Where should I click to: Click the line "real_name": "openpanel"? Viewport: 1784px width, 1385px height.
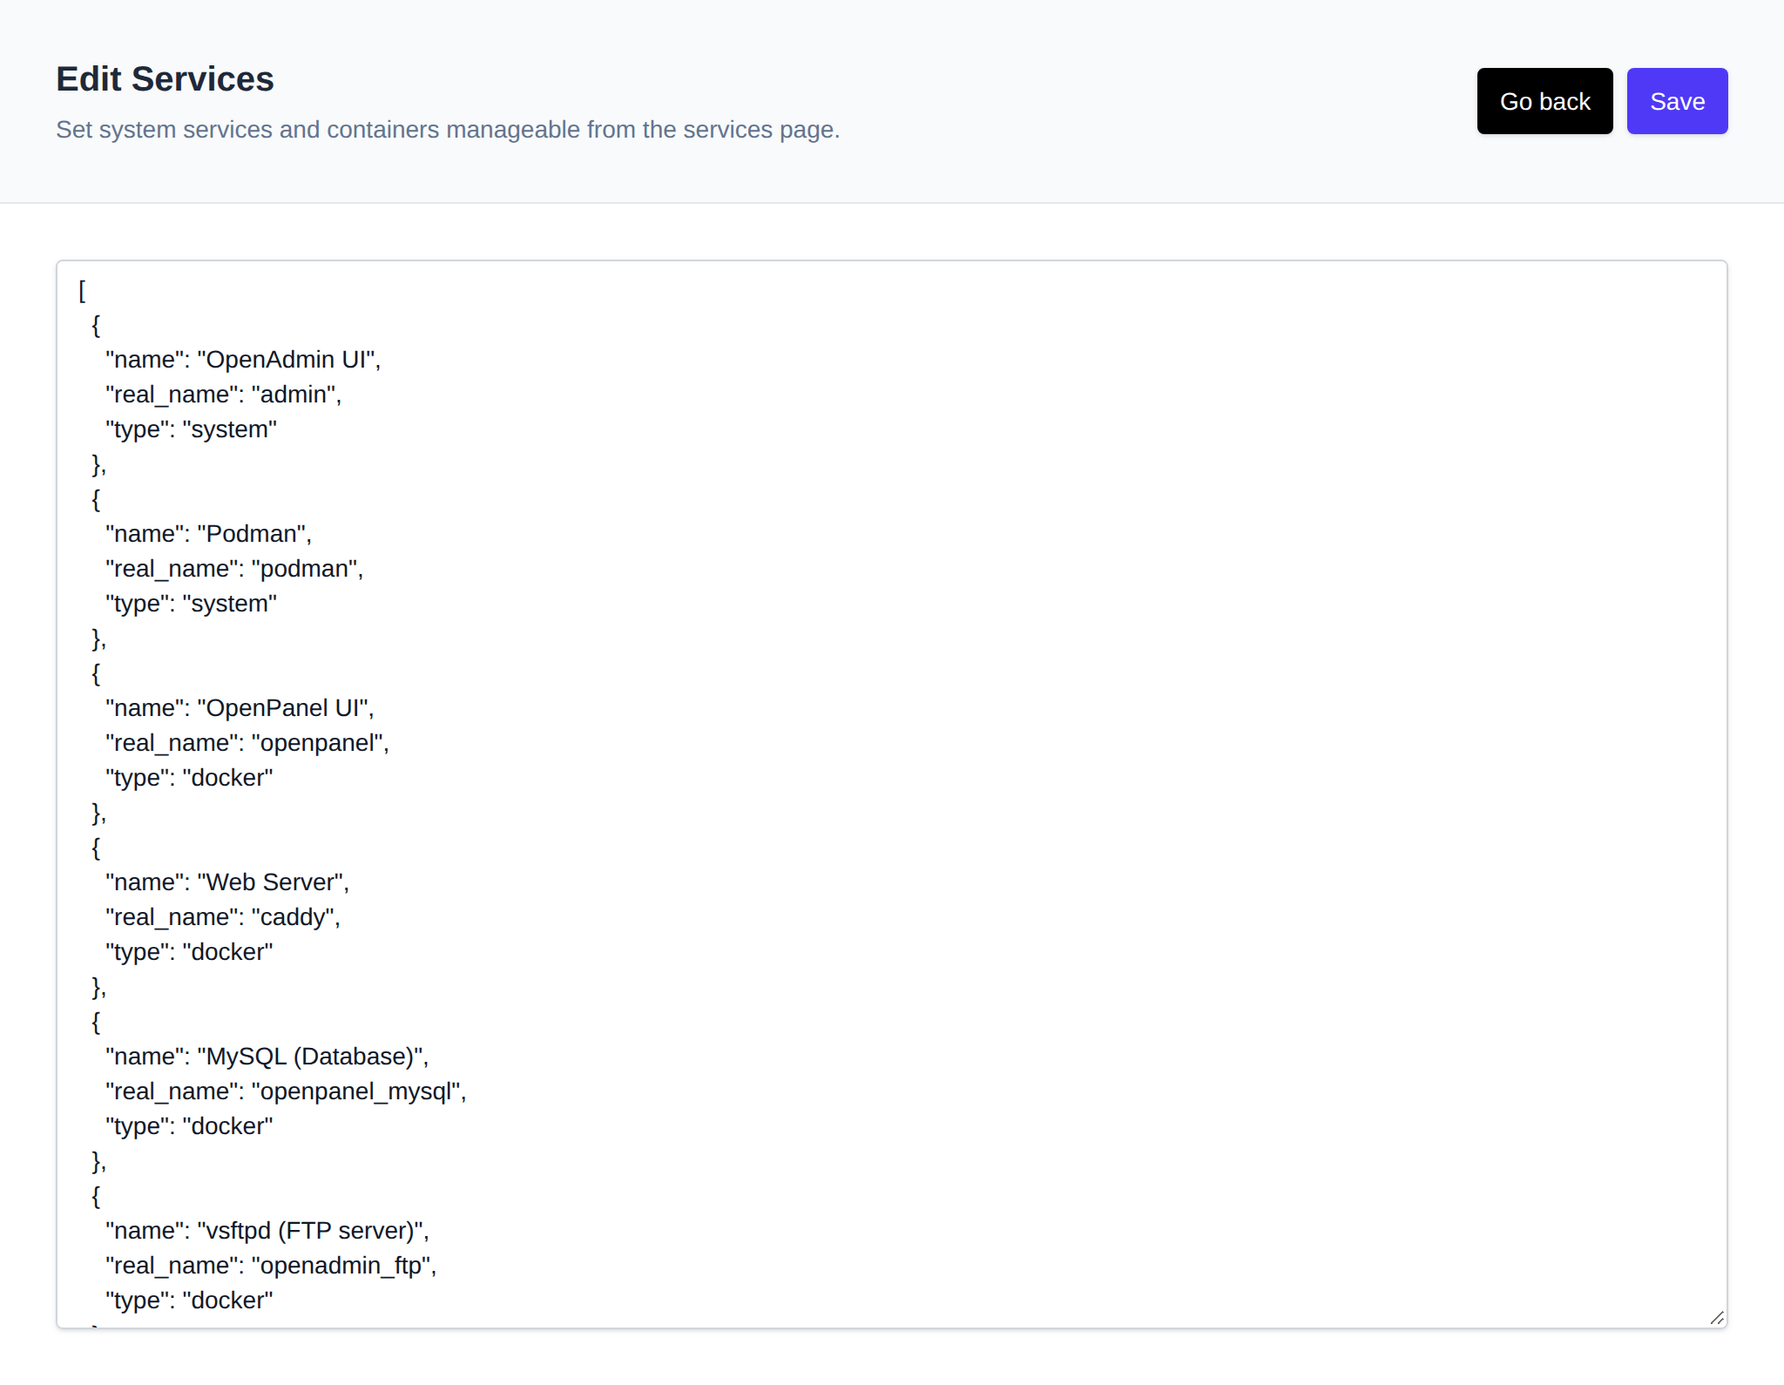[247, 743]
